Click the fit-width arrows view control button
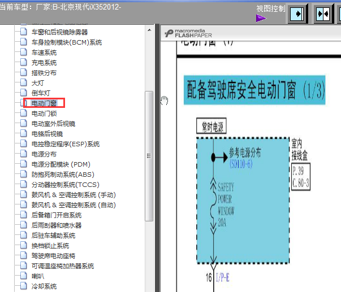 323,14
